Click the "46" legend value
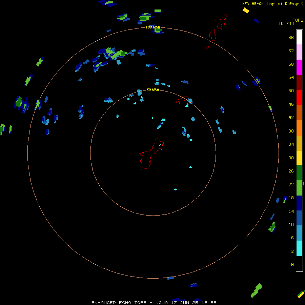Screen dimensions: 305x305 click(291, 104)
